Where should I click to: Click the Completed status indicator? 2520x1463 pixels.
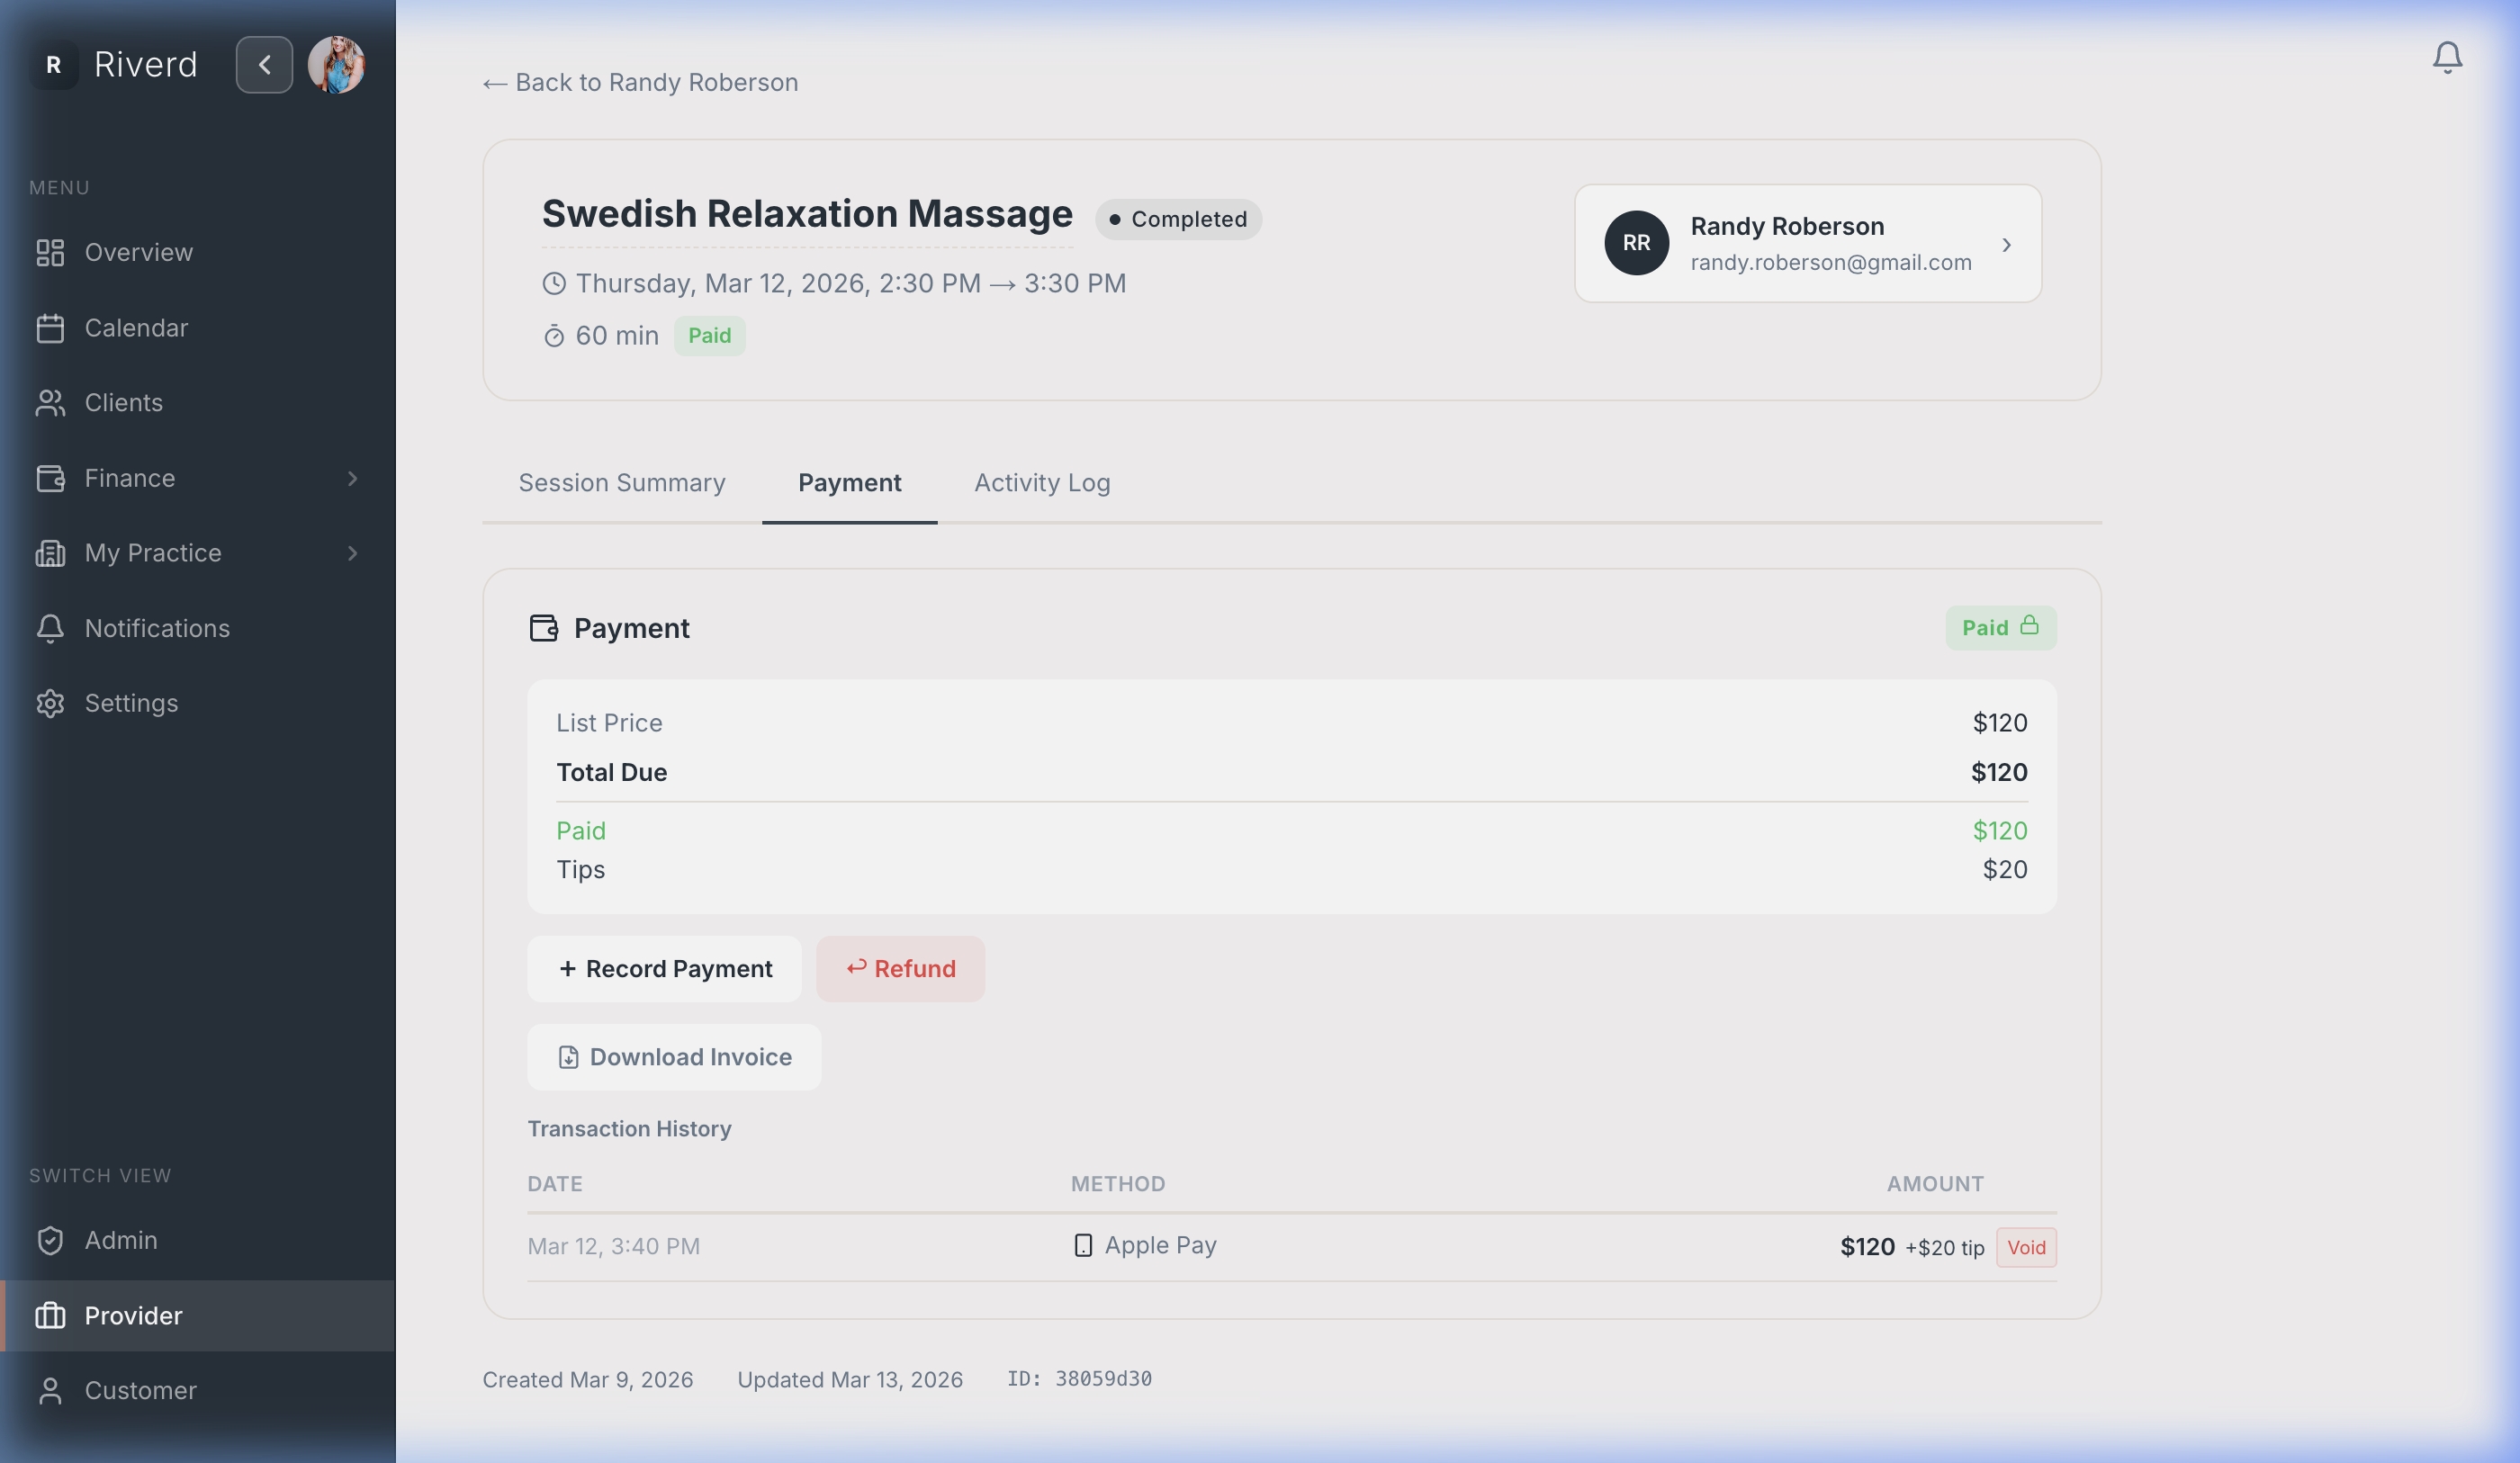[1178, 219]
